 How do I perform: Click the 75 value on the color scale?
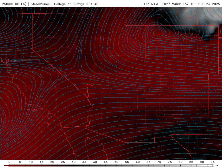[170, 162]
